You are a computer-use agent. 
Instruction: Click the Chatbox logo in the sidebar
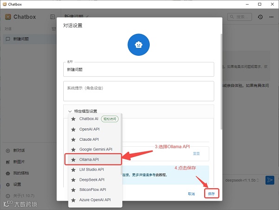click(x=8, y=17)
